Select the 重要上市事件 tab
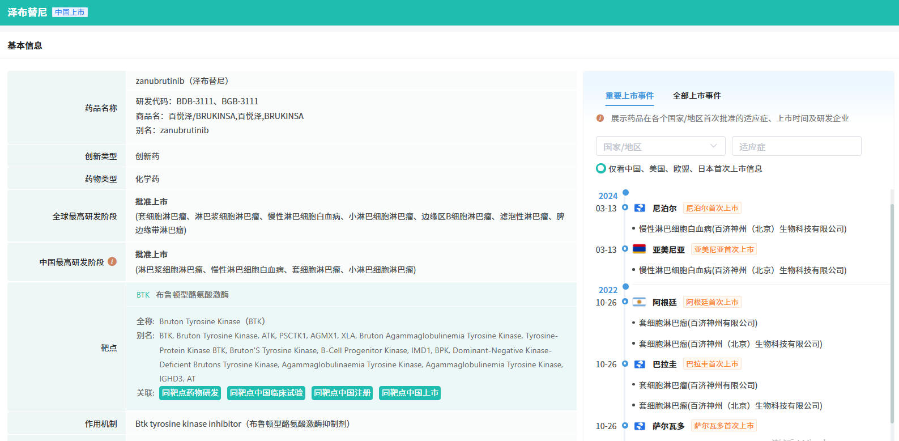899x441 pixels. [629, 96]
